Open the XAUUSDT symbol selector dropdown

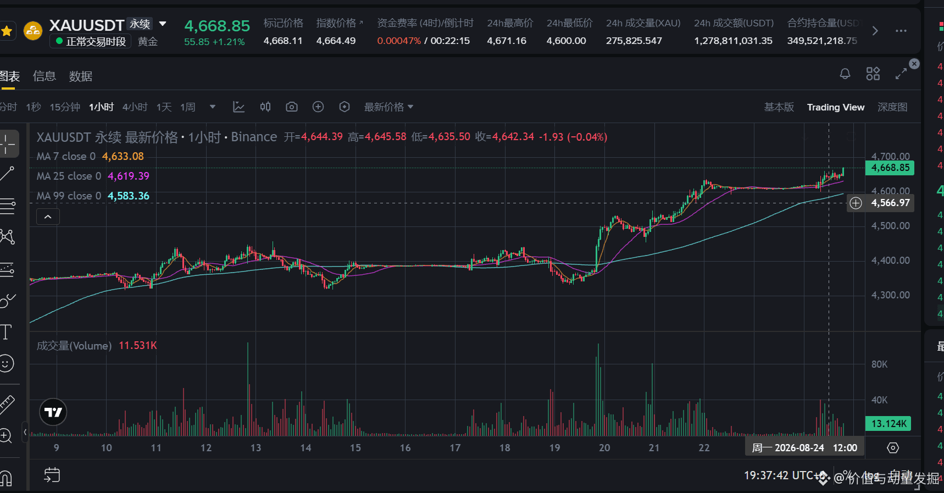coord(163,24)
